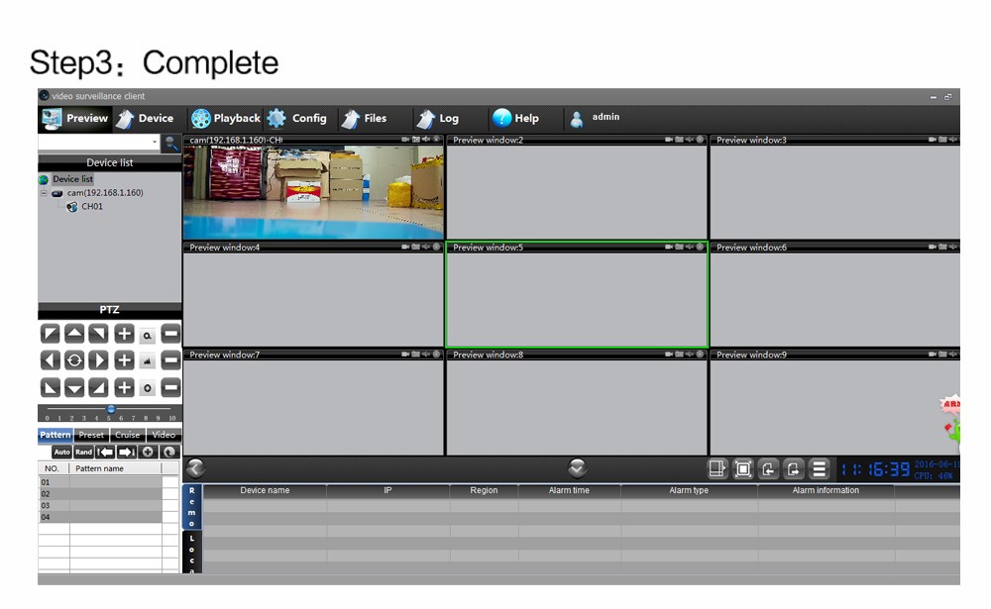Image resolution: width=991 pixels, height=609 pixels.
Task: Toggle the Rand pattern button
Action: 83,452
